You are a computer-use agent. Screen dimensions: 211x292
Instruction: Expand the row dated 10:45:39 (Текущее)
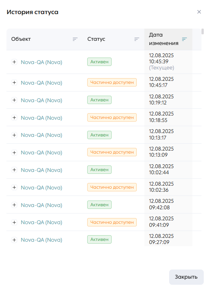14,62
